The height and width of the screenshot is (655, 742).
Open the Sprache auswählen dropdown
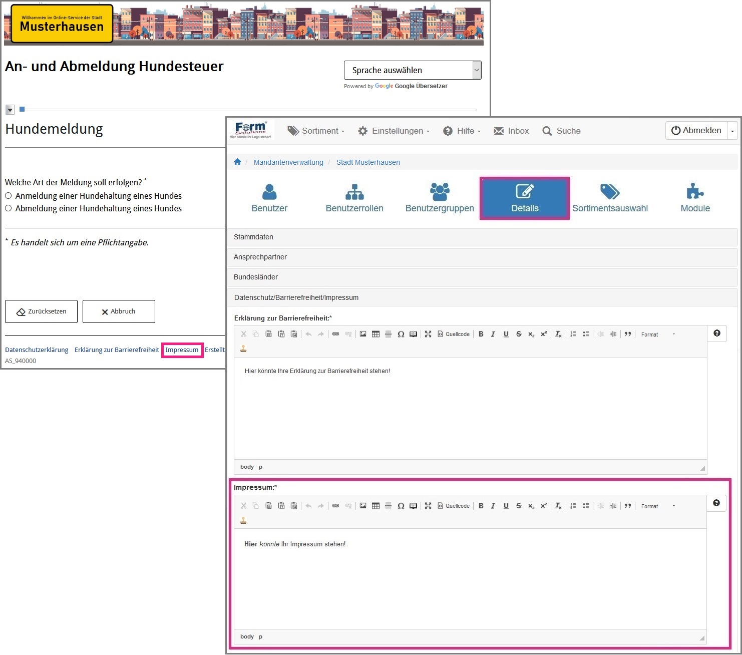click(x=413, y=70)
